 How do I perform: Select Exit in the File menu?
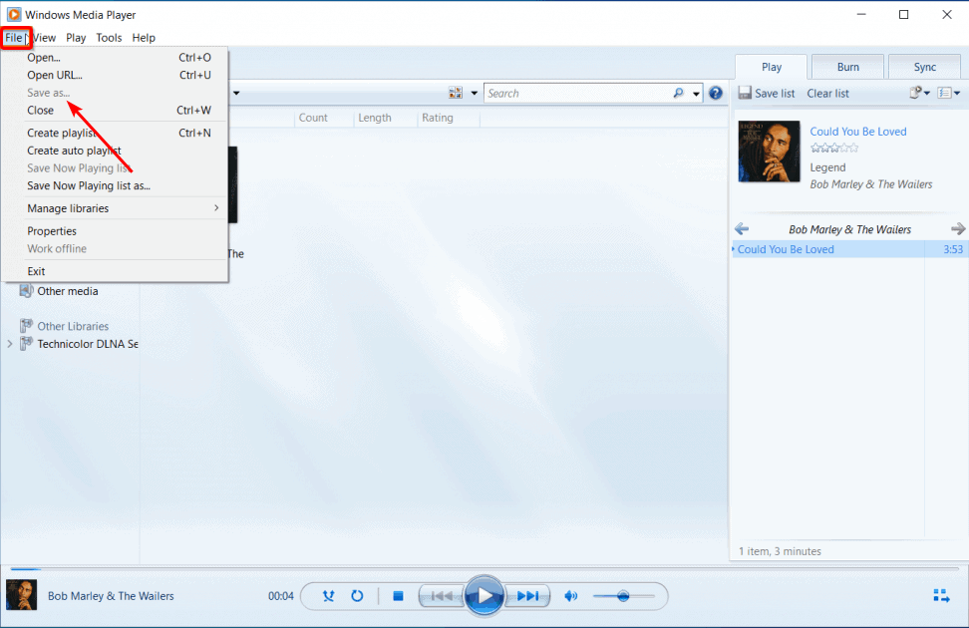(115, 271)
